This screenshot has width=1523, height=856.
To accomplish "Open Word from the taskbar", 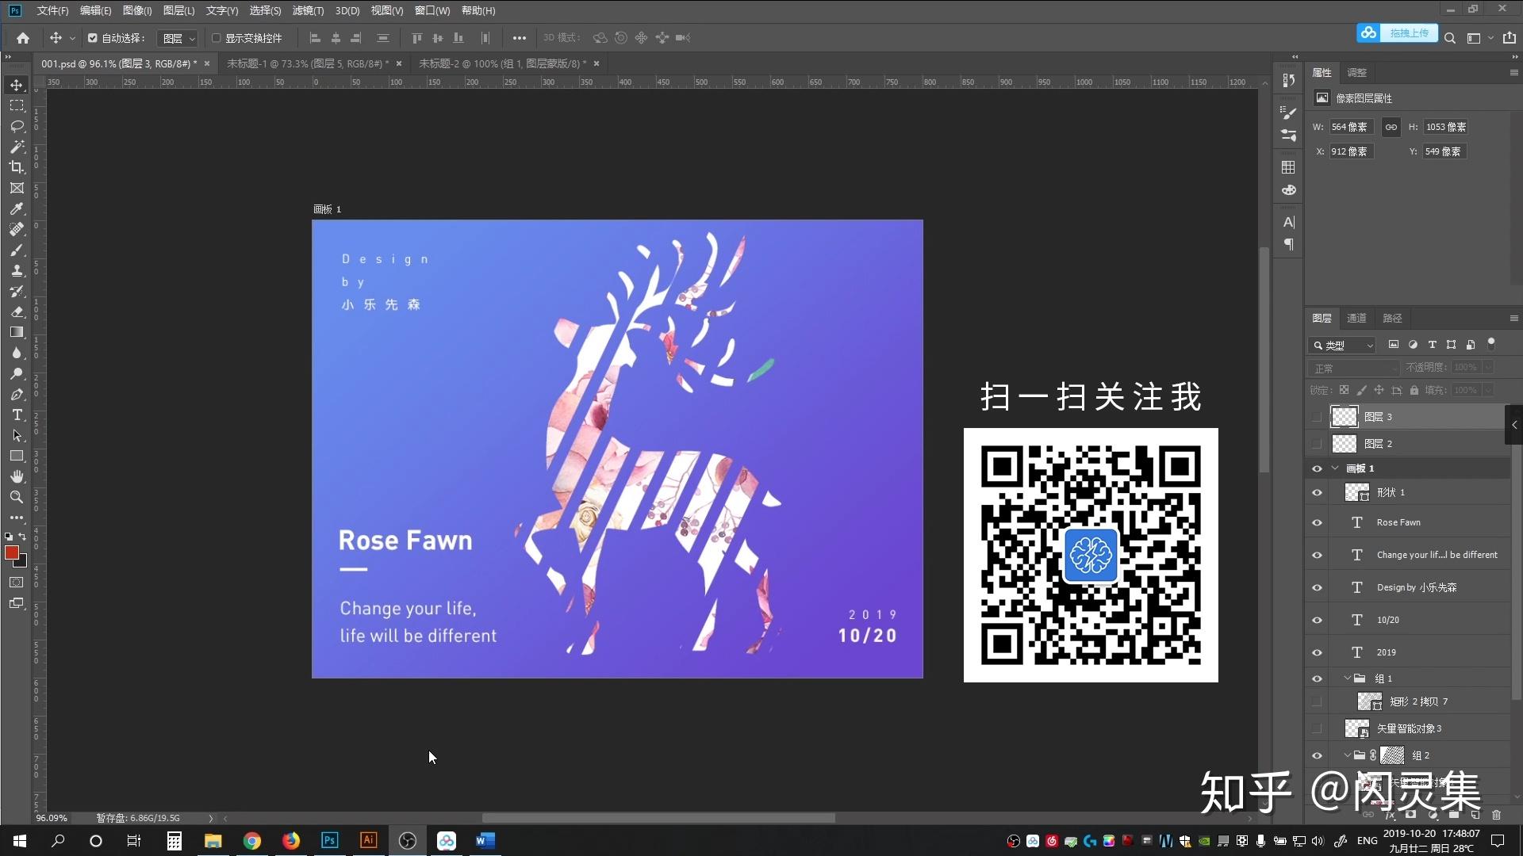I will (x=485, y=841).
